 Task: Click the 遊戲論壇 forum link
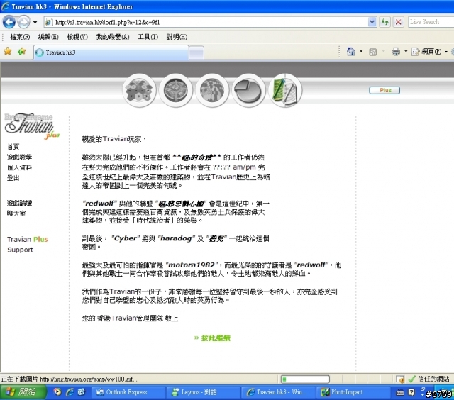tap(19, 203)
